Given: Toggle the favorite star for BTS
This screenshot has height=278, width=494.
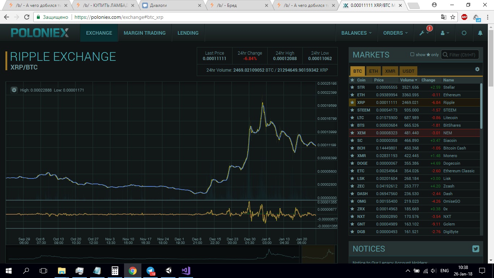Looking at the screenshot, I should (352, 125).
